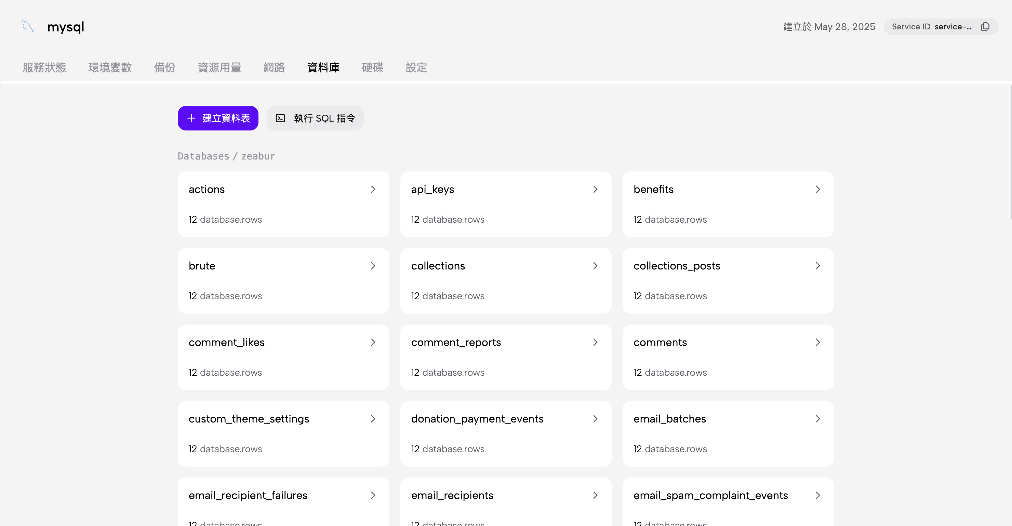This screenshot has height=526, width=1012.
Task: Open the custom_theme_settings table
Action: pos(283,433)
